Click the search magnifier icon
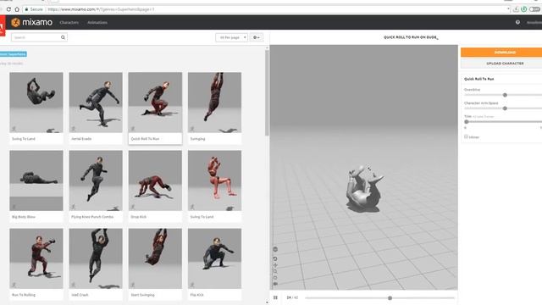The image size is (542, 305). tap(63, 37)
